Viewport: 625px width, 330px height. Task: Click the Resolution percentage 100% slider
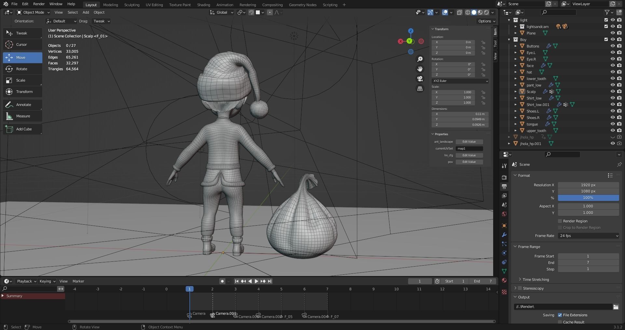click(588, 198)
